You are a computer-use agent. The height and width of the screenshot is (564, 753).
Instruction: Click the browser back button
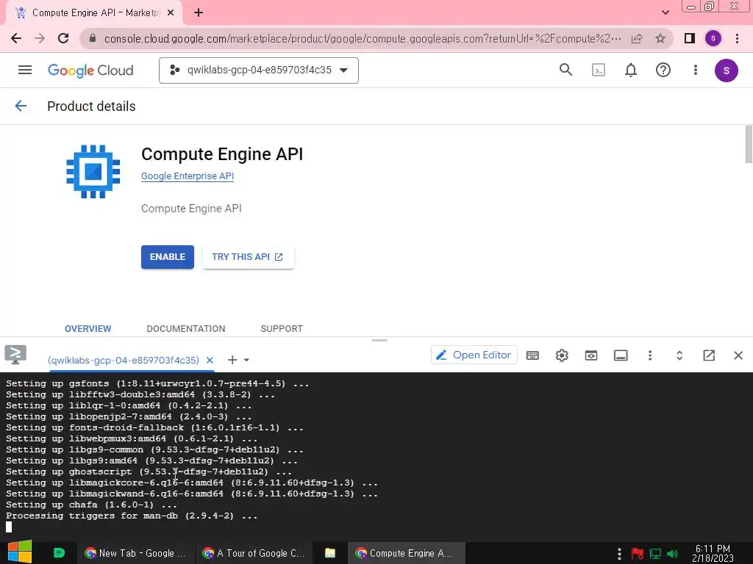(x=16, y=38)
